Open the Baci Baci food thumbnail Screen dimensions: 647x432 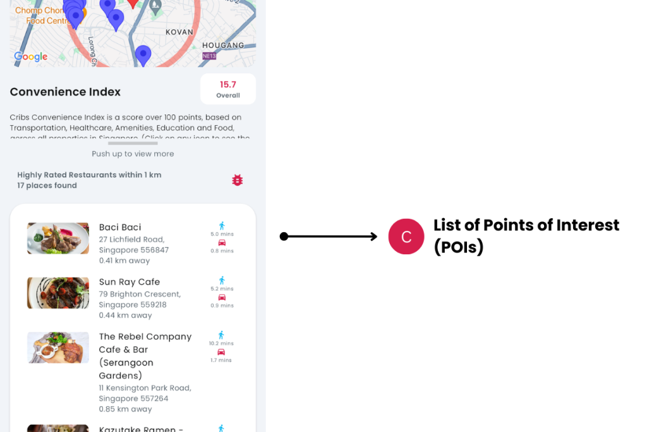point(58,238)
